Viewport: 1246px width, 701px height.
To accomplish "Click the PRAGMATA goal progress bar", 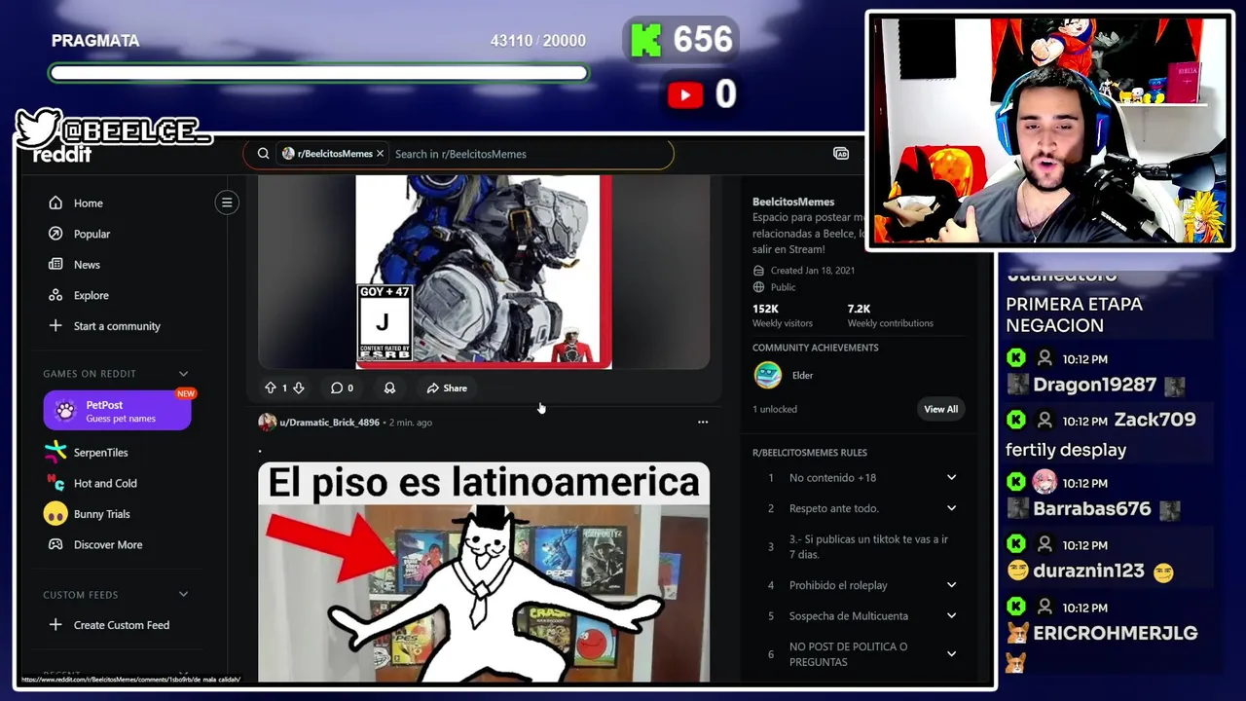I will click(318, 73).
